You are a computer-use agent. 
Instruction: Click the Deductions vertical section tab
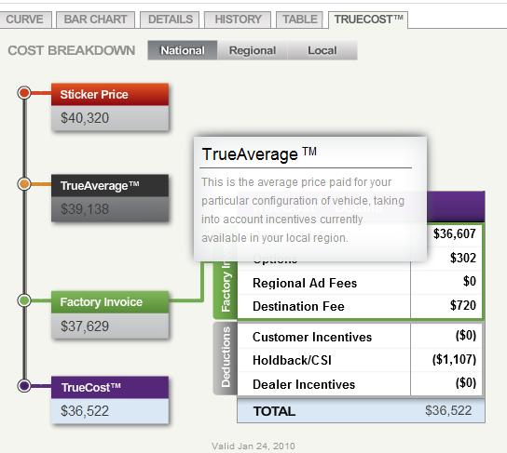pos(226,358)
